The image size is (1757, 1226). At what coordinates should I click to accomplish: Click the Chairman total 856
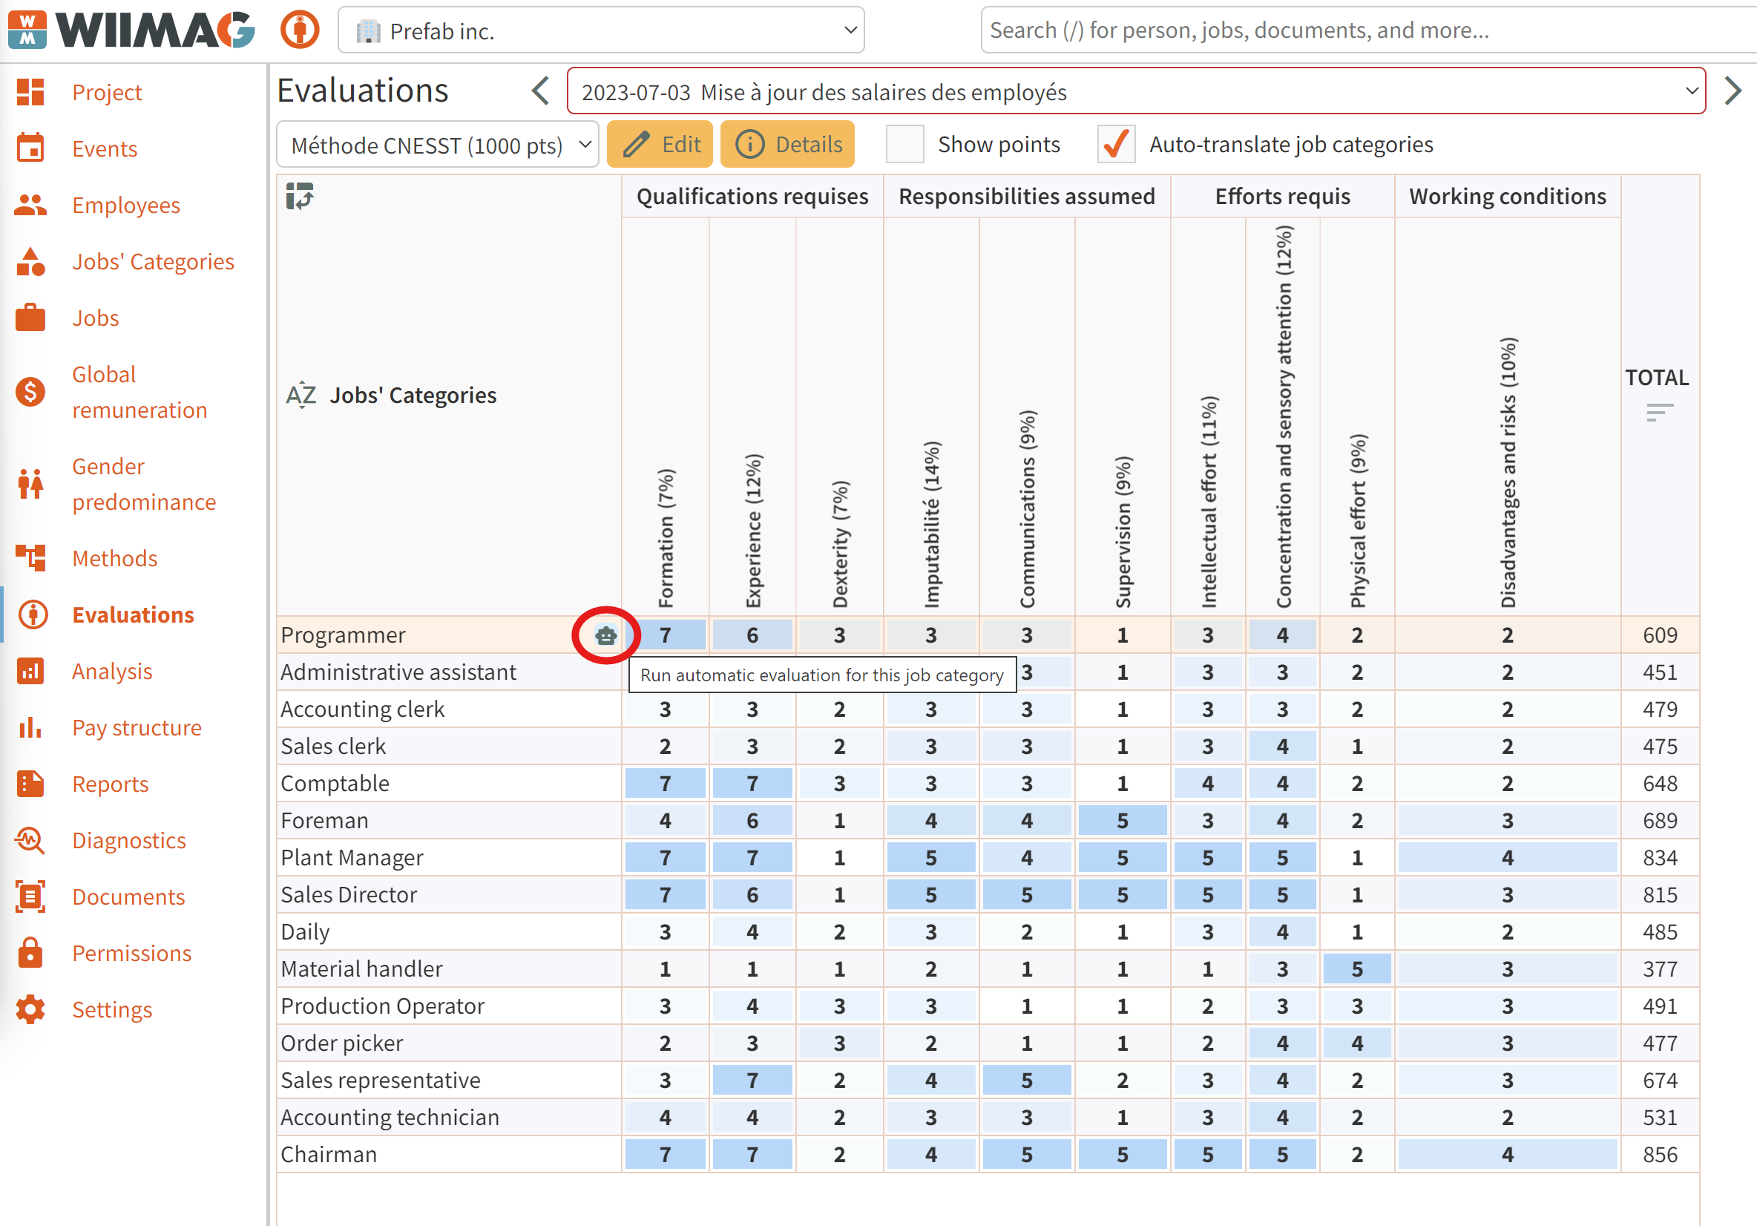[1659, 1154]
